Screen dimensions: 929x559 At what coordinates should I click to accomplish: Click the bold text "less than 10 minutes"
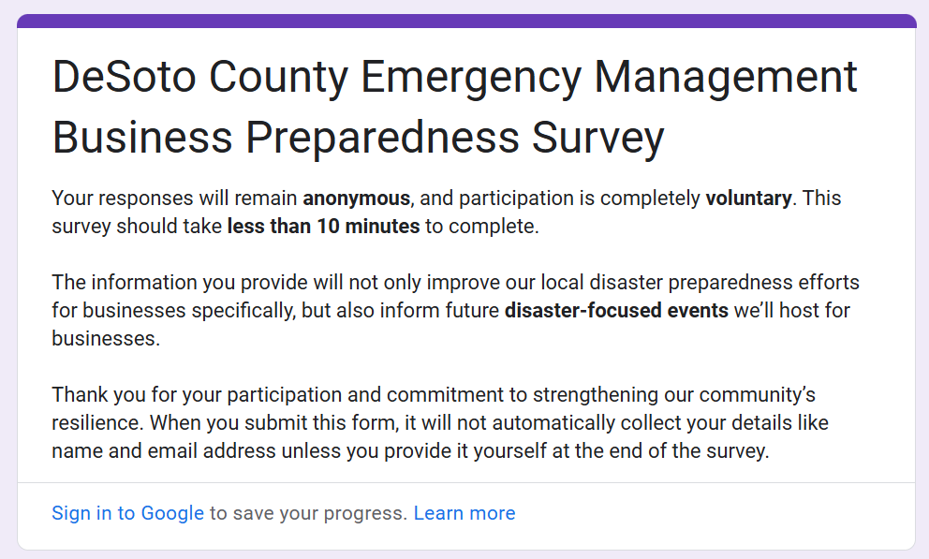coord(323,227)
